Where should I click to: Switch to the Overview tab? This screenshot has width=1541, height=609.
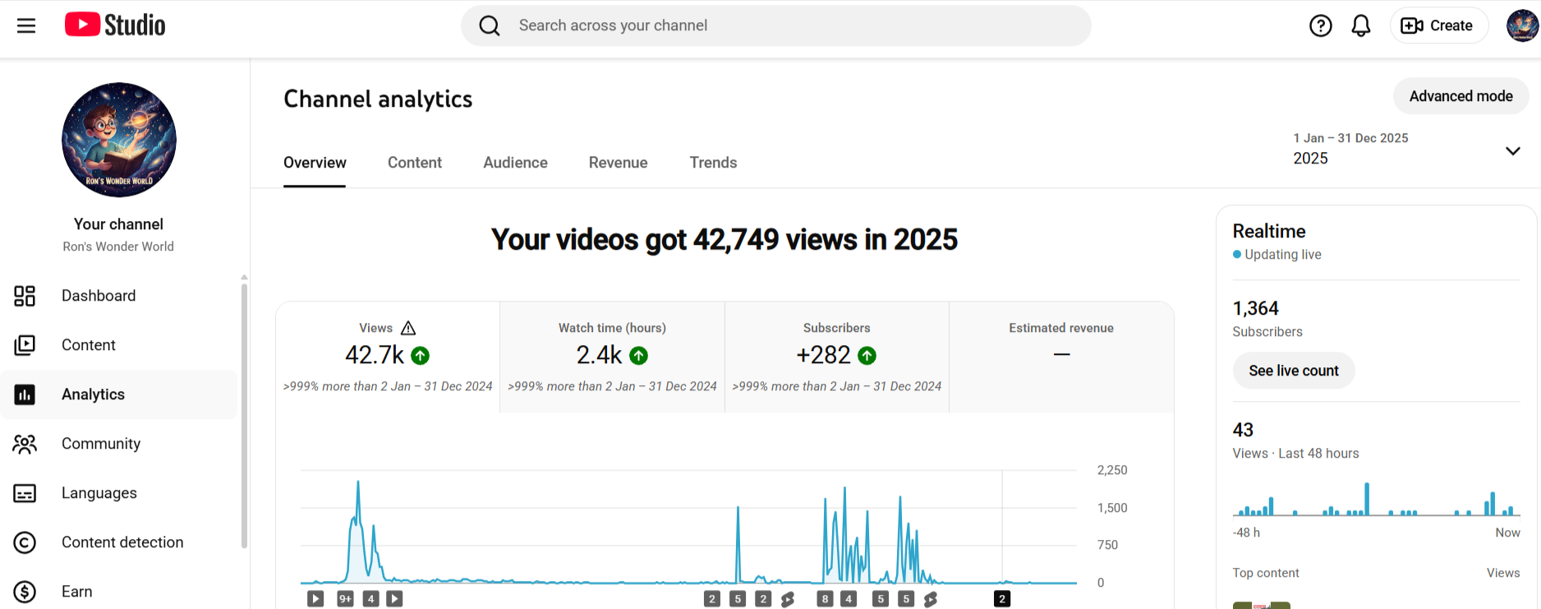315,163
